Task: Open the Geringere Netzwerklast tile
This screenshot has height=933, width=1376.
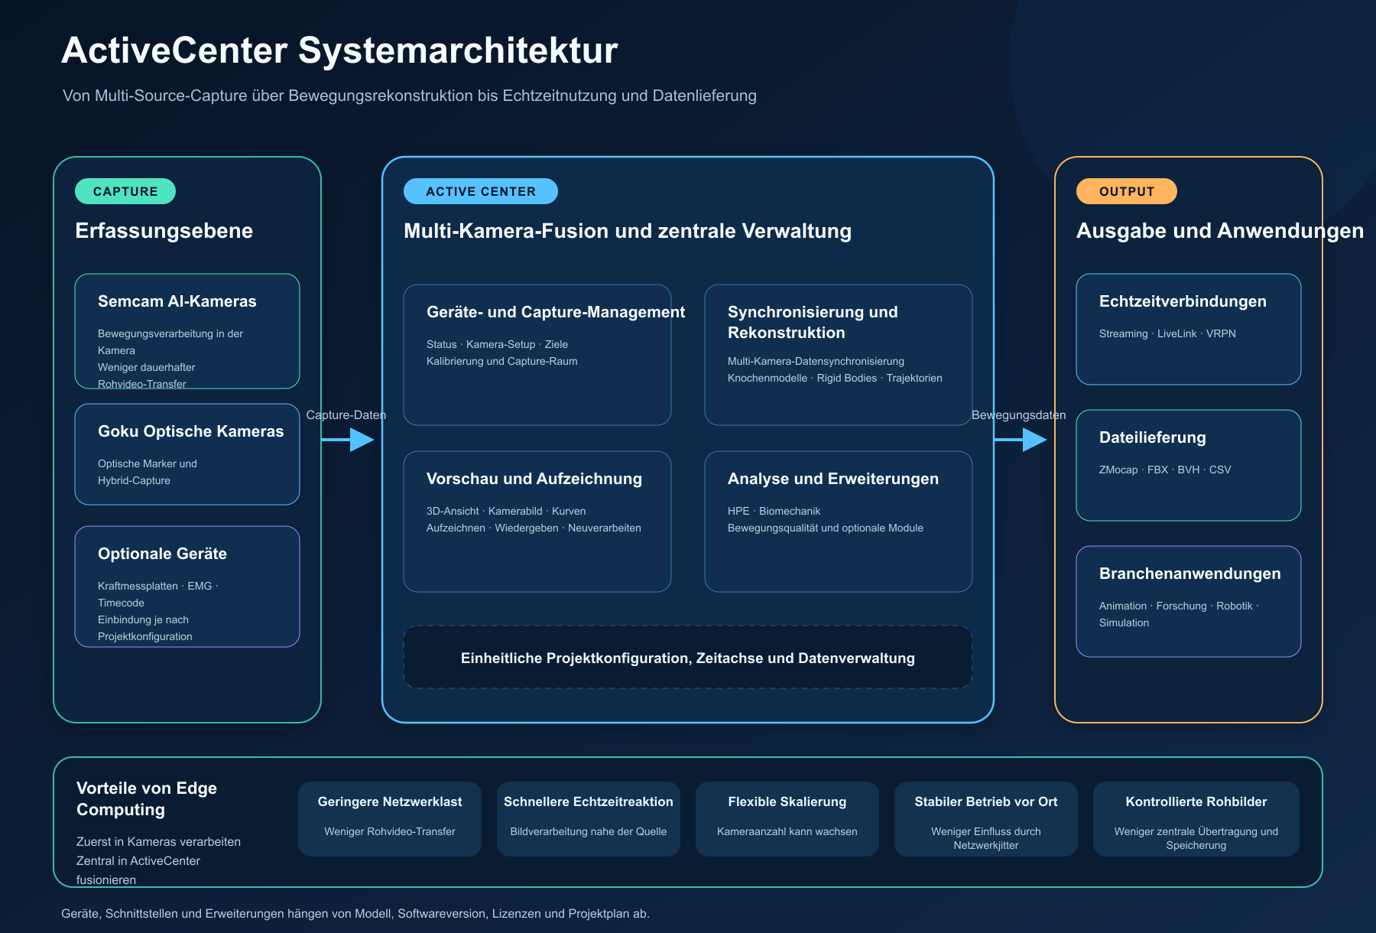Action: tap(390, 819)
